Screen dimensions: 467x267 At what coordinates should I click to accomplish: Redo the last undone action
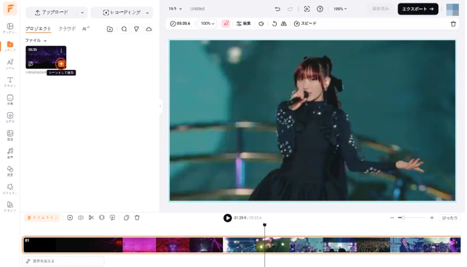coord(290,9)
